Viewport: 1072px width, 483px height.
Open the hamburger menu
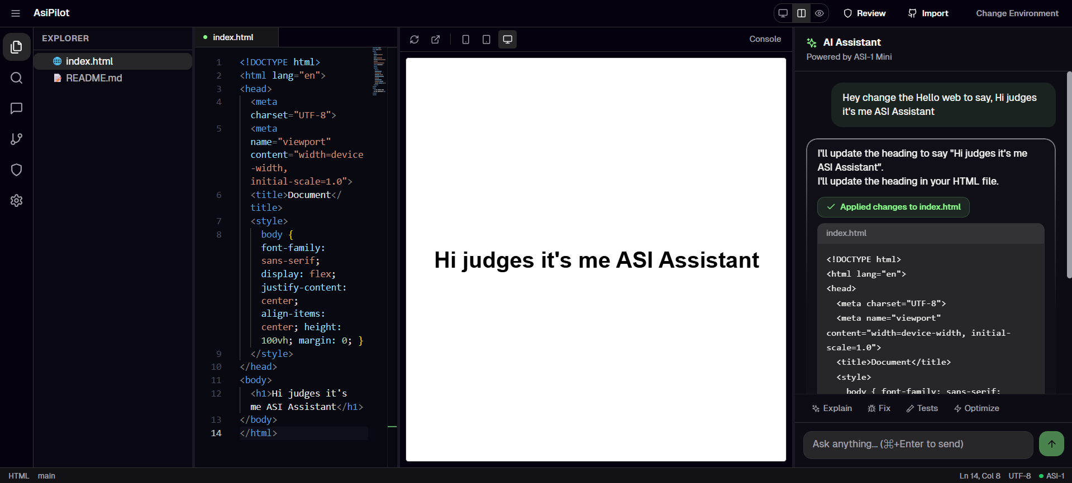click(x=16, y=13)
